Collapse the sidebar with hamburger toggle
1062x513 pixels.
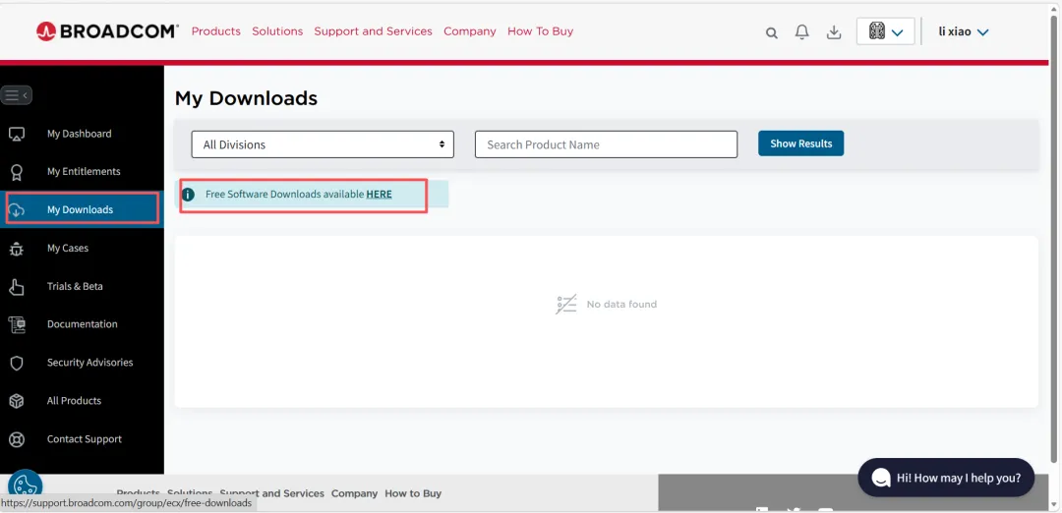point(17,95)
